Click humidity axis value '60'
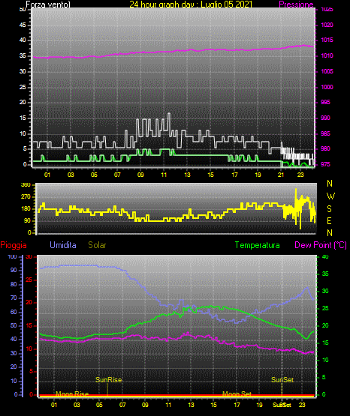The image size is (350, 416). pos(14,312)
